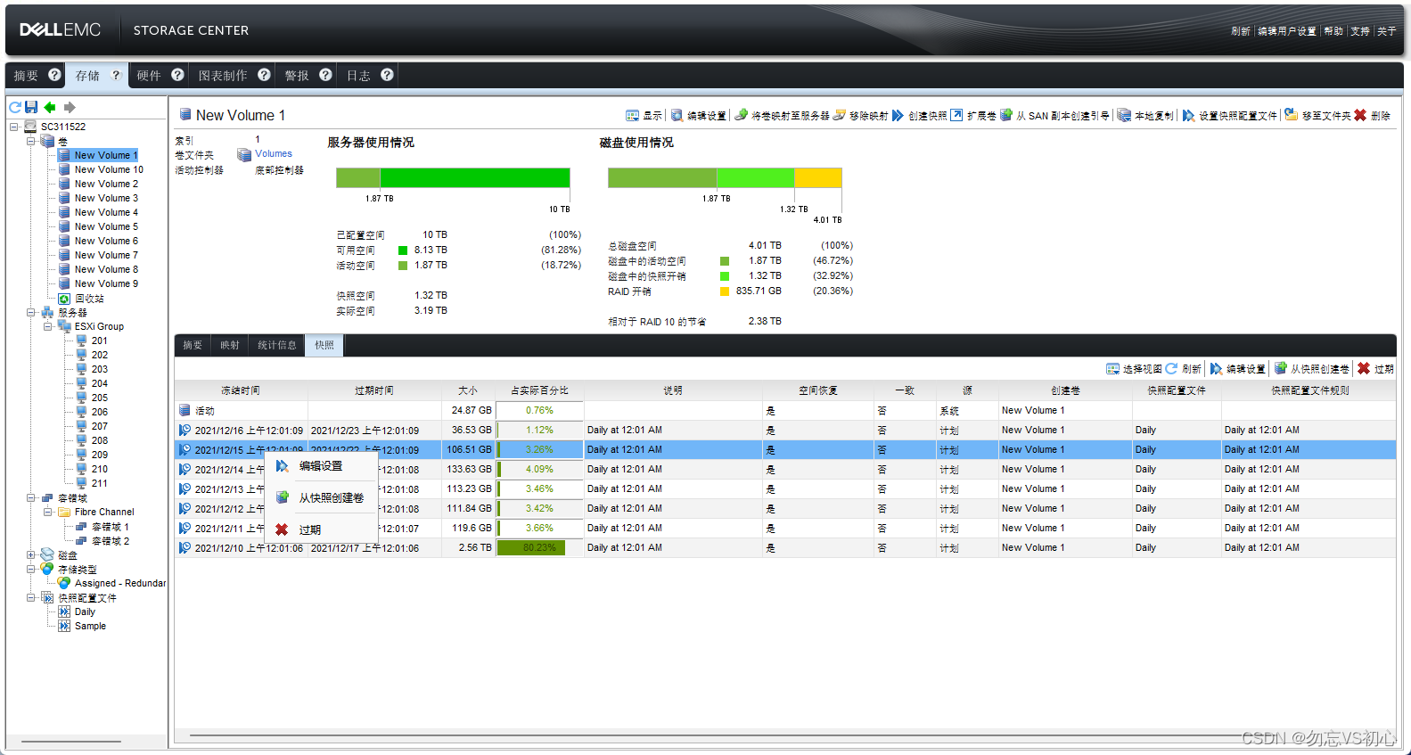1411x755 pixels.
Task: Expand the 磁盘 disks tree node
Action: [31, 554]
